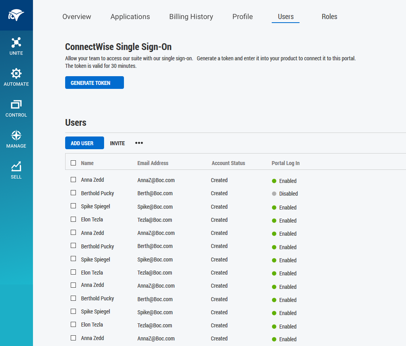Click the ConnectWise logo in sidebar
The image size is (406, 346).
tap(16, 15)
